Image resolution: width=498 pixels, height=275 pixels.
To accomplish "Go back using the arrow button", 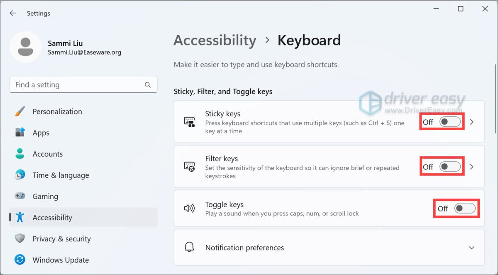I will [12, 13].
